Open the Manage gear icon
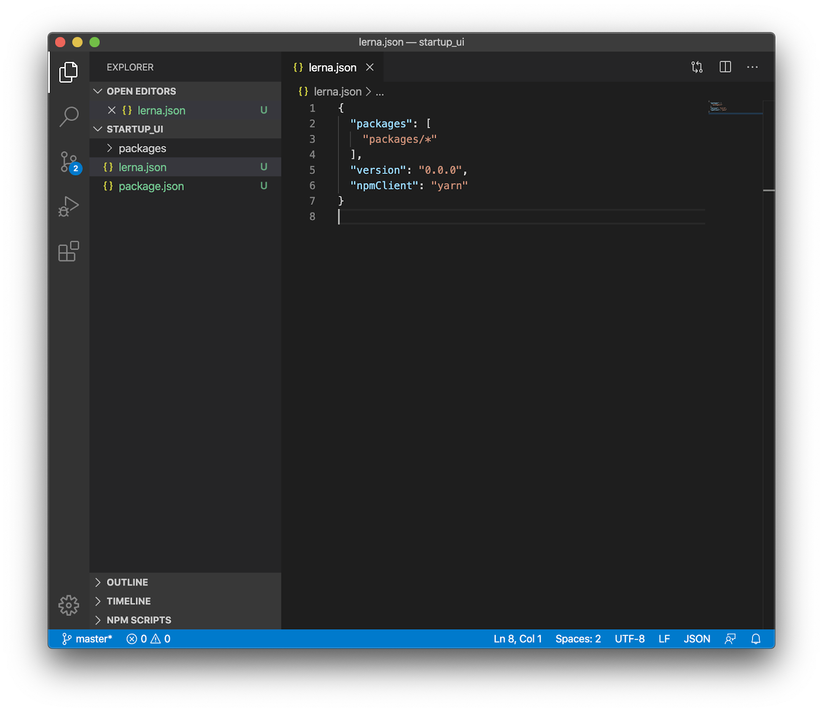Viewport: 823px width, 712px height. coord(68,605)
